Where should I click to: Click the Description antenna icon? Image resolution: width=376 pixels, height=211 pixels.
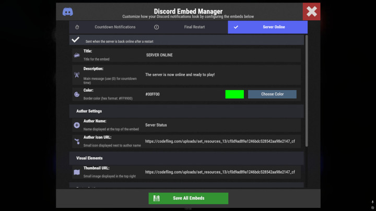(x=77, y=75)
